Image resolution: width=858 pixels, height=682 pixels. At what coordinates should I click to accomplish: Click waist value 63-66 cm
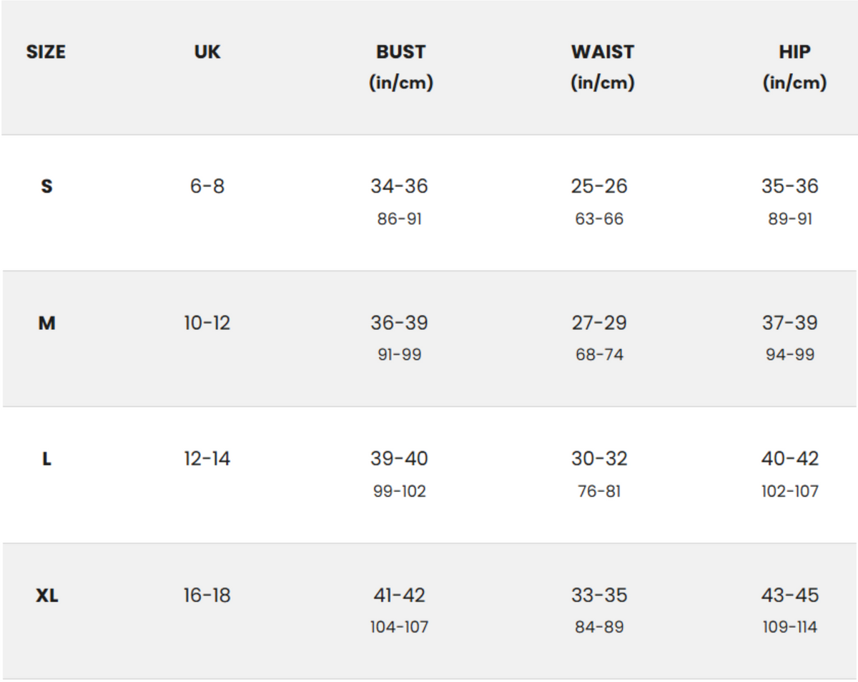coord(599,219)
